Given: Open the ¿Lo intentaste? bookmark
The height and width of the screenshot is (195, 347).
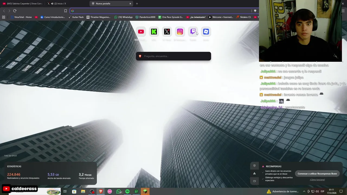Looking at the screenshot, I should 196,17.
